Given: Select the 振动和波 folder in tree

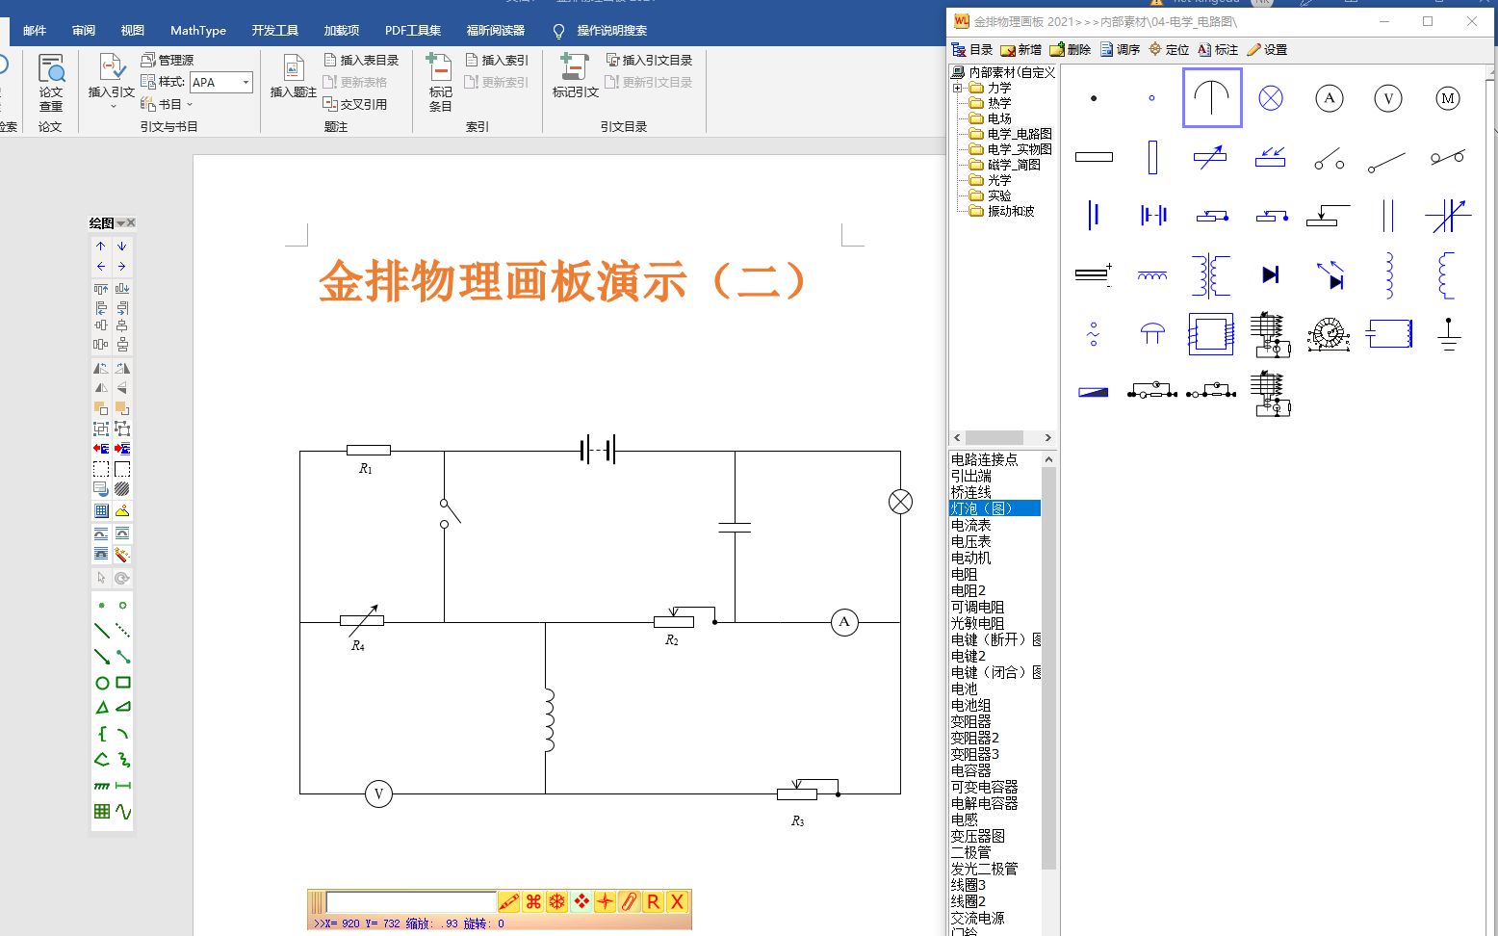Looking at the screenshot, I should [x=1011, y=211].
